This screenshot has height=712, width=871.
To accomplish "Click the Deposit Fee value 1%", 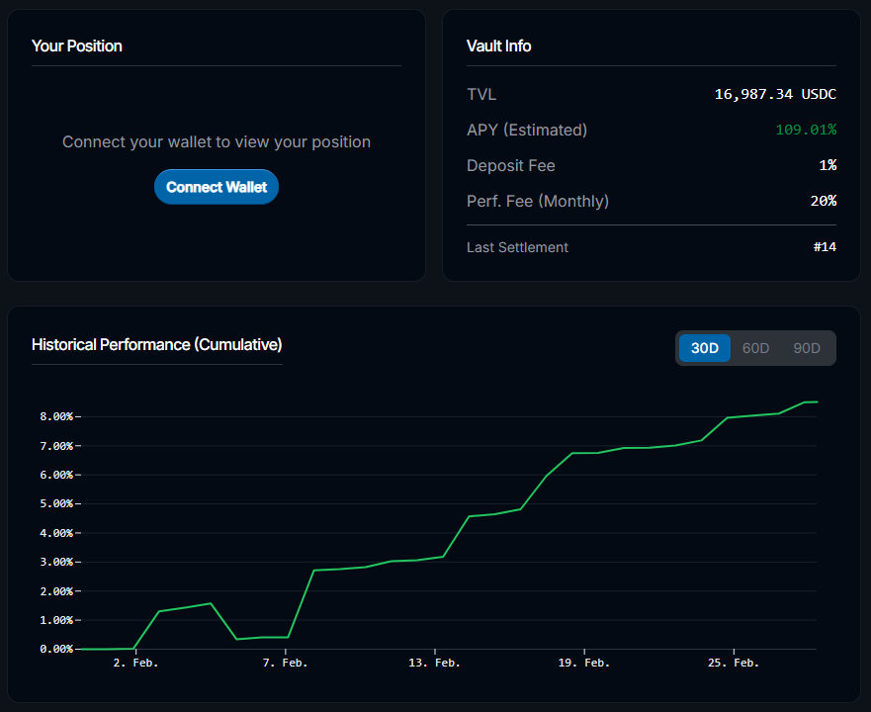I will (827, 165).
